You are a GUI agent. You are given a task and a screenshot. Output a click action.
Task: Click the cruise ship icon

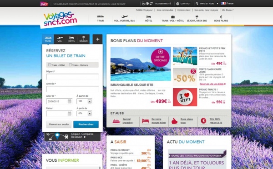coord(116,121)
